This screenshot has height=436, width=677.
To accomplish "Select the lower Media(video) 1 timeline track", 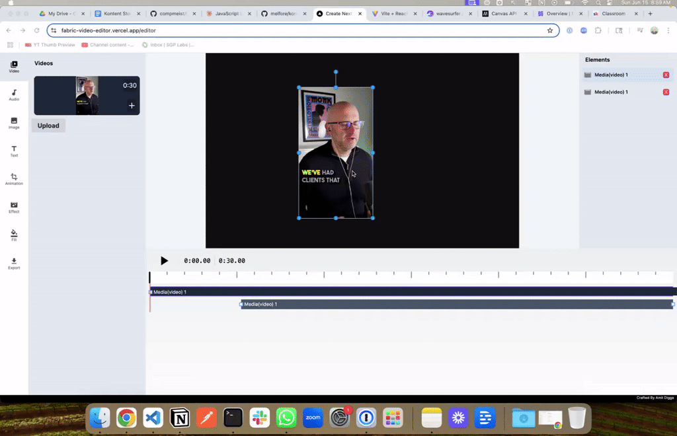I will pos(457,304).
